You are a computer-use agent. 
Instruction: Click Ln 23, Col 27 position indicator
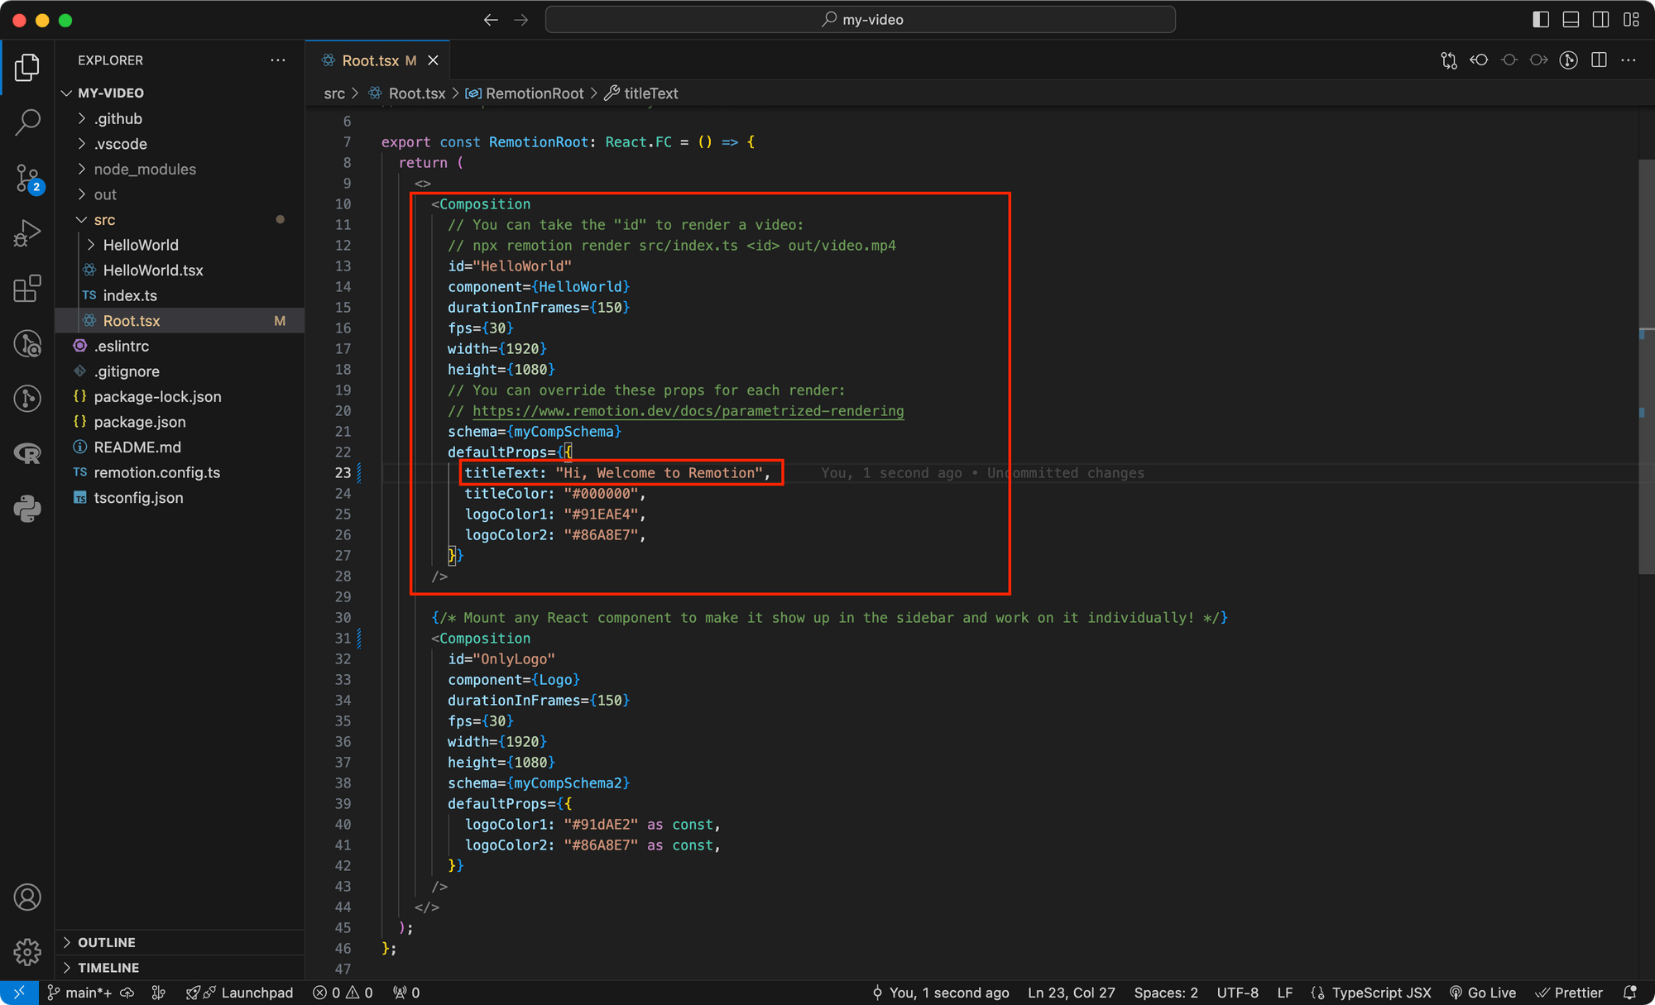click(1071, 993)
